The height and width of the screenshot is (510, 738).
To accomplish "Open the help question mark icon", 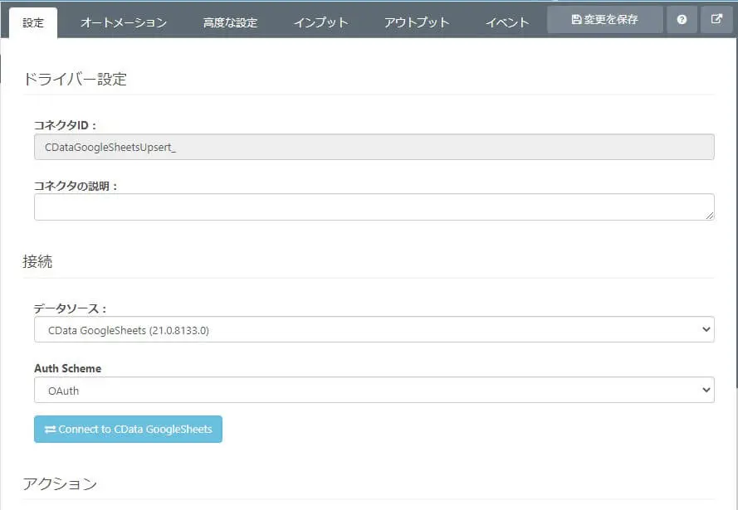I will (682, 19).
